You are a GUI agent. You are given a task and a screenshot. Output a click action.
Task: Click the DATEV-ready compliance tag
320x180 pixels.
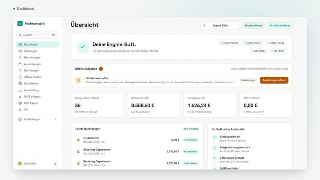pyautogui.click(x=276, y=43)
